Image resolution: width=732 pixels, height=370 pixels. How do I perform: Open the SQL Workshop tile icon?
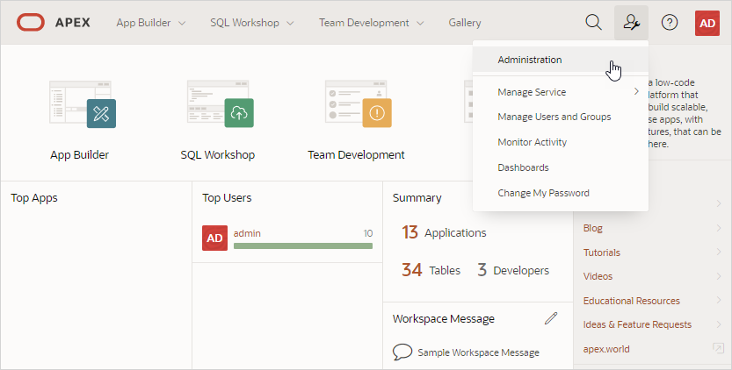218,104
